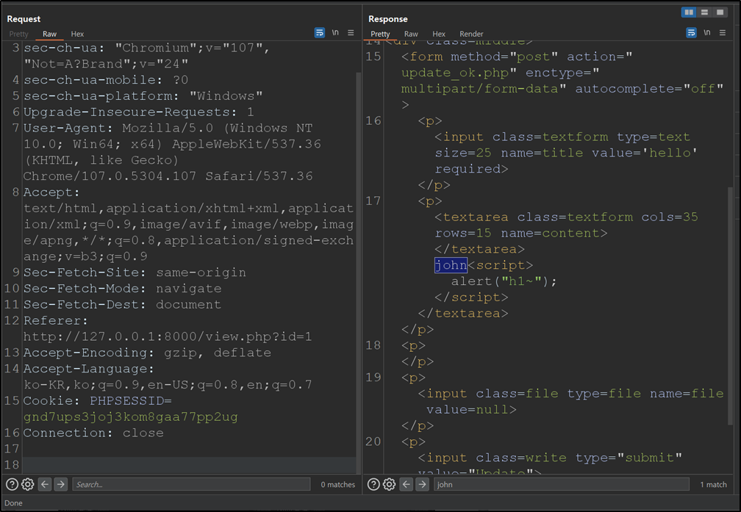The height and width of the screenshot is (512, 741).
Task: Switch to top-bottom split layout view
Action: click(x=704, y=12)
